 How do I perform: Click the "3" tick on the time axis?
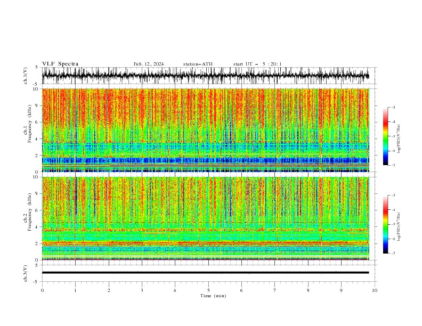[x=142, y=290]
